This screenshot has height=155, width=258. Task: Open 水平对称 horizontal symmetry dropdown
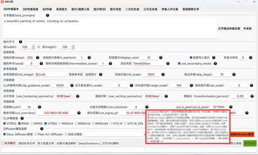[65, 96]
